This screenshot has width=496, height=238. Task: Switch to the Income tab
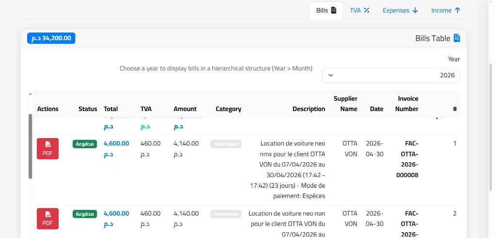tap(446, 11)
